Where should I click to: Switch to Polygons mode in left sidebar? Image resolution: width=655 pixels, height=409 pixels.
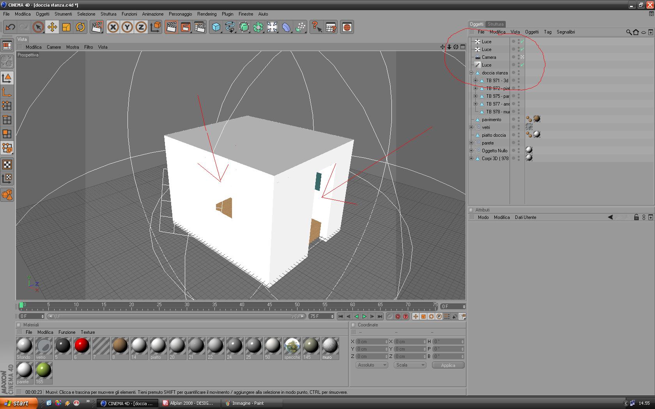click(x=7, y=134)
